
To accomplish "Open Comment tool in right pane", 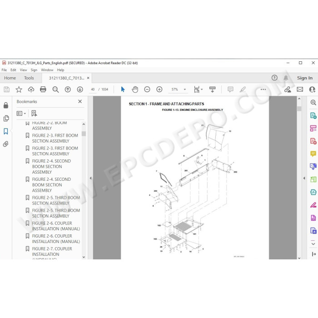I will click(x=313, y=154).
